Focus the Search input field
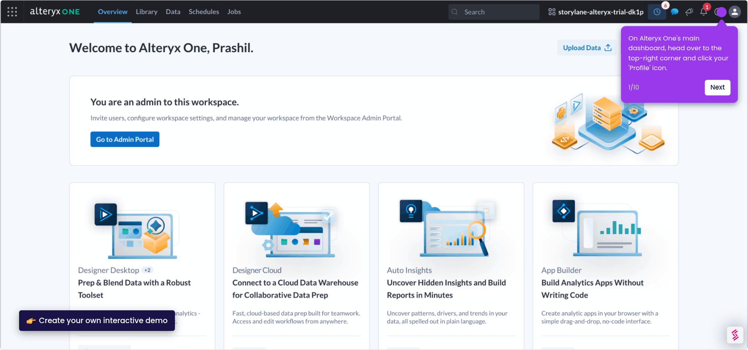The height and width of the screenshot is (350, 748). coord(494,12)
